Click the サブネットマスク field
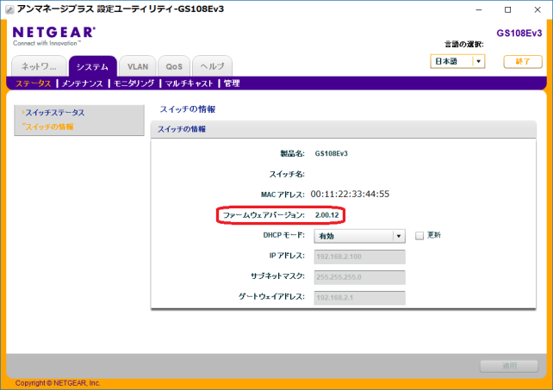The width and height of the screenshot is (553, 390). [359, 277]
